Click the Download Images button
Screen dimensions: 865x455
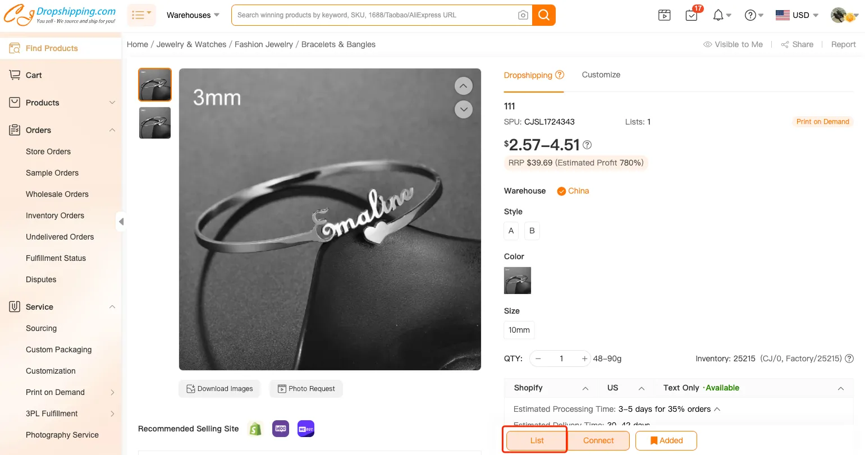tap(219, 388)
